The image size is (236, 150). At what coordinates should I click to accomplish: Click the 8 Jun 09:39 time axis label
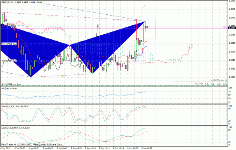click(48, 148)
